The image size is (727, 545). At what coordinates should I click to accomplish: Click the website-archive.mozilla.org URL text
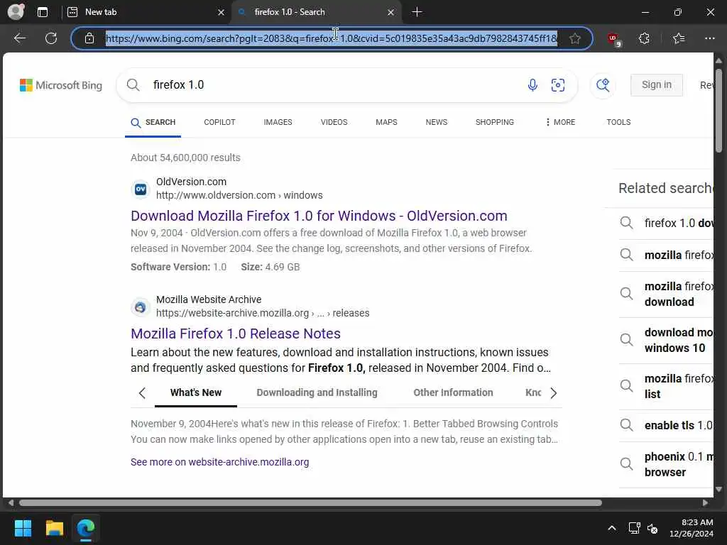[263, 313]
